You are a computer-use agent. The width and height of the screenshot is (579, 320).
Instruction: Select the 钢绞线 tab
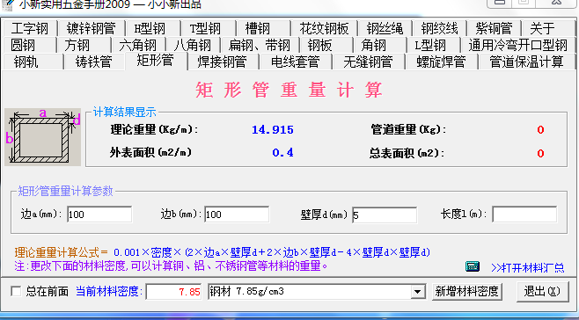(439, 28)
